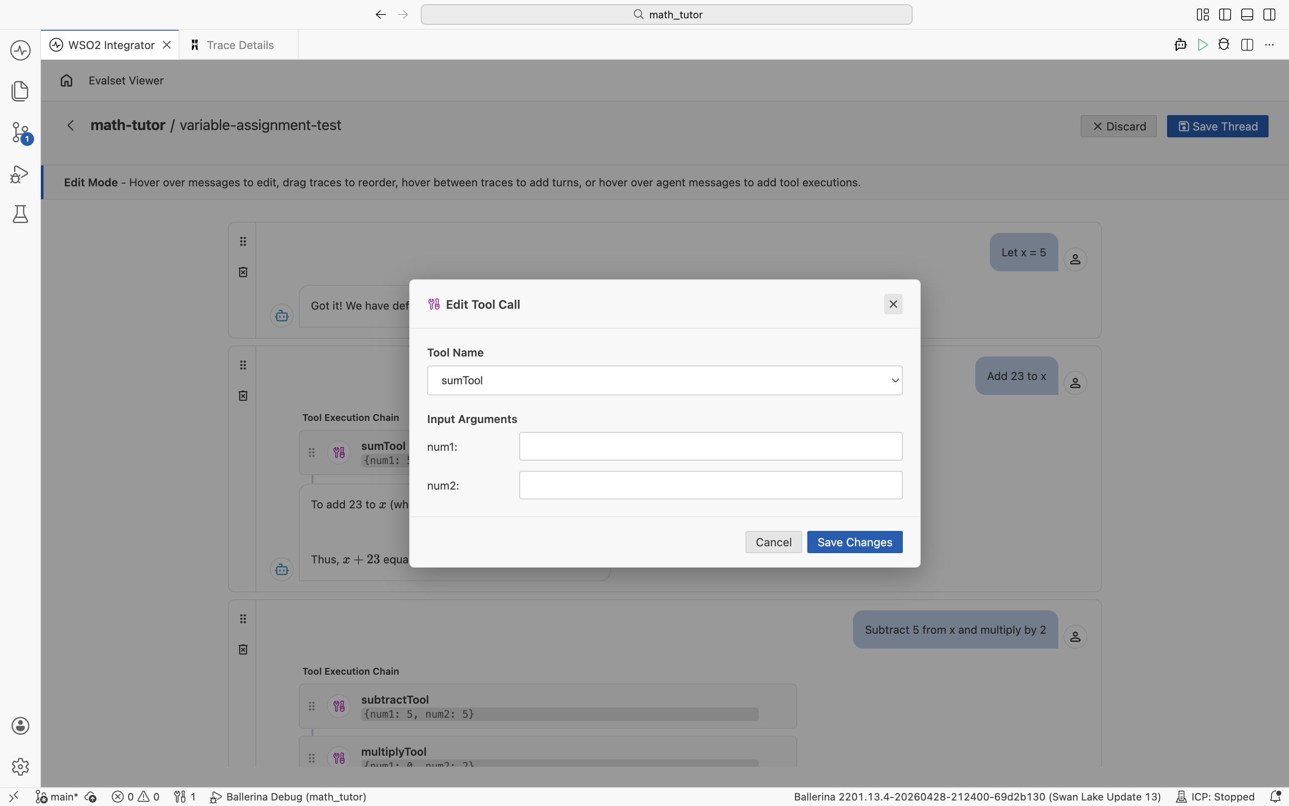The width and height of the screenshot is (1289, 806).
Task: Open the Tool Name dropdown showing sumTool
Action: (665, 380)
